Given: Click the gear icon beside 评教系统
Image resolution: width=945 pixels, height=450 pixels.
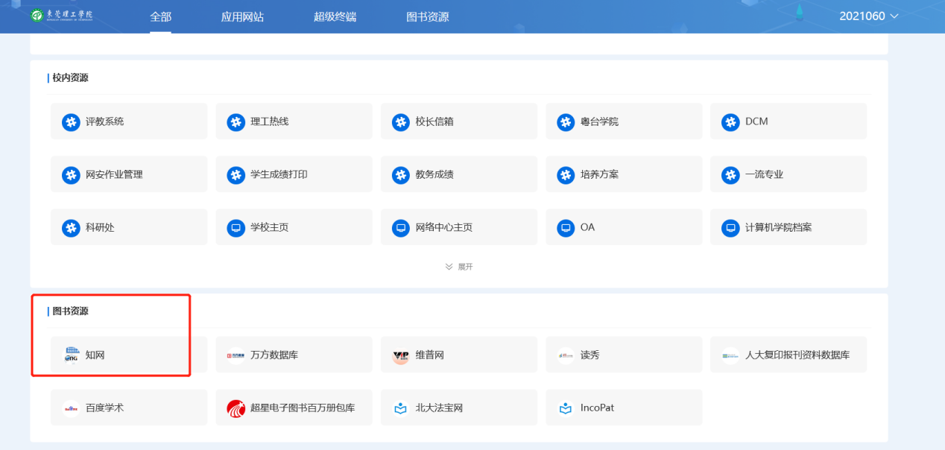Looking at the screenshot, I should coord(71,121).
